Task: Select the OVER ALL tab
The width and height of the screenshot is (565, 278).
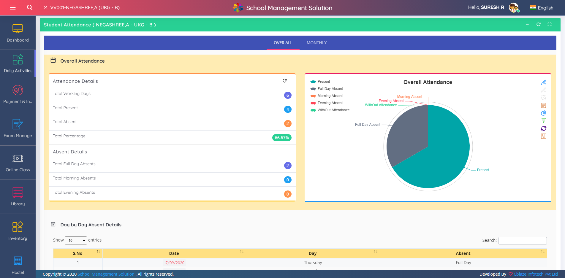Action: (283, 43)
